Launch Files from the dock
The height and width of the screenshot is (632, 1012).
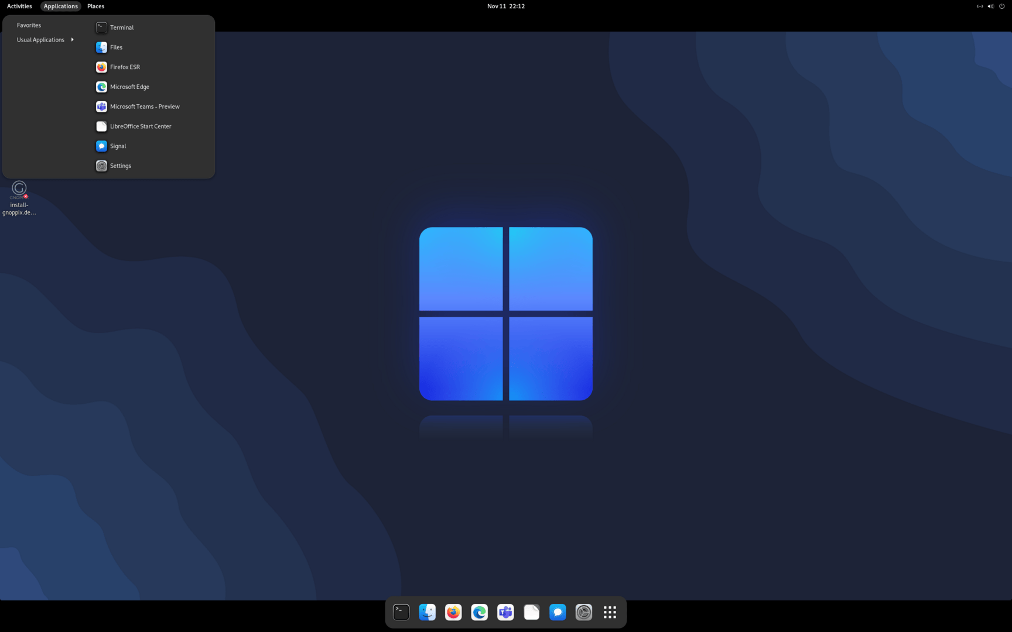427,612
